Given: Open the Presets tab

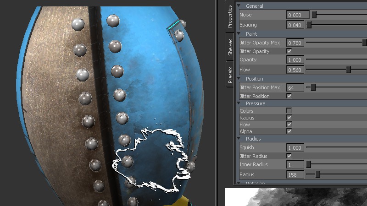Looking at the screenshot, I should [x=230, y=75].
